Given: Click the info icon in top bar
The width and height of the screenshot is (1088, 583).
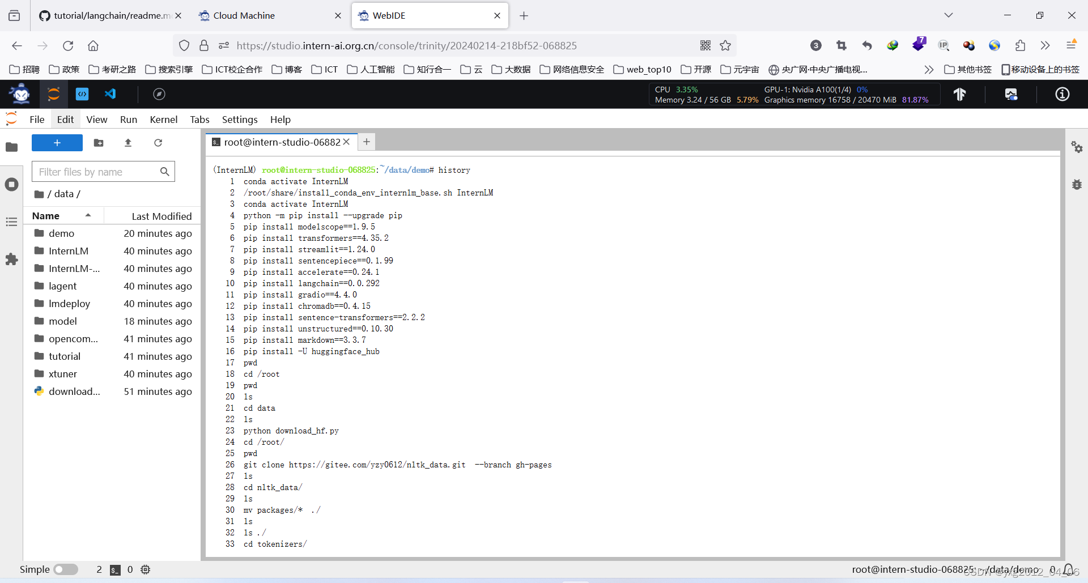Looking at the screenshot, I should pyautogui.click(x=1062, y=94).
